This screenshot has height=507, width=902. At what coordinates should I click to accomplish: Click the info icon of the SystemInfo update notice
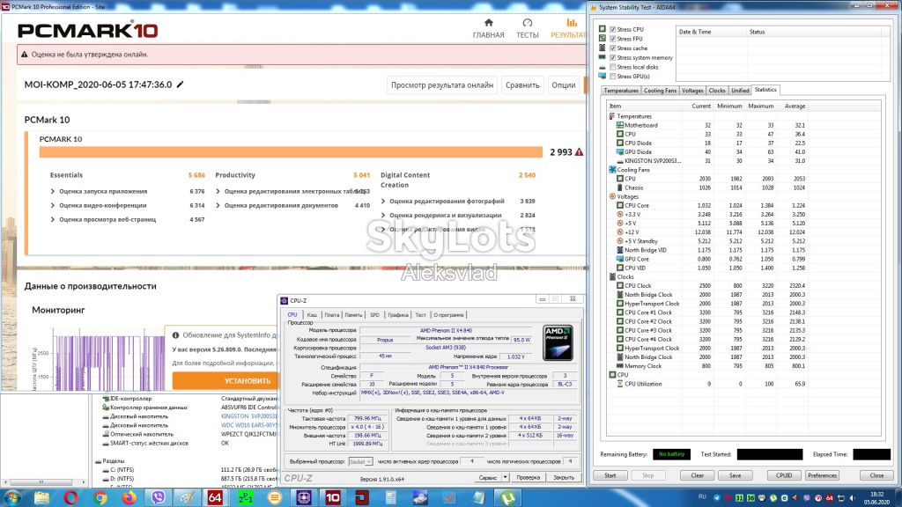coord(175,334)
